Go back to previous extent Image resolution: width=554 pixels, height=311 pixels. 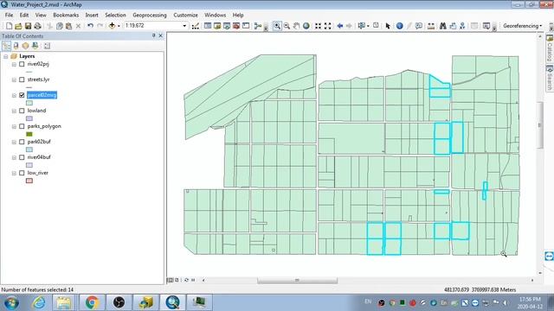click(340, 26)
